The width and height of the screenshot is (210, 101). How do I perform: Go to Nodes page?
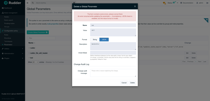(6, 17)
